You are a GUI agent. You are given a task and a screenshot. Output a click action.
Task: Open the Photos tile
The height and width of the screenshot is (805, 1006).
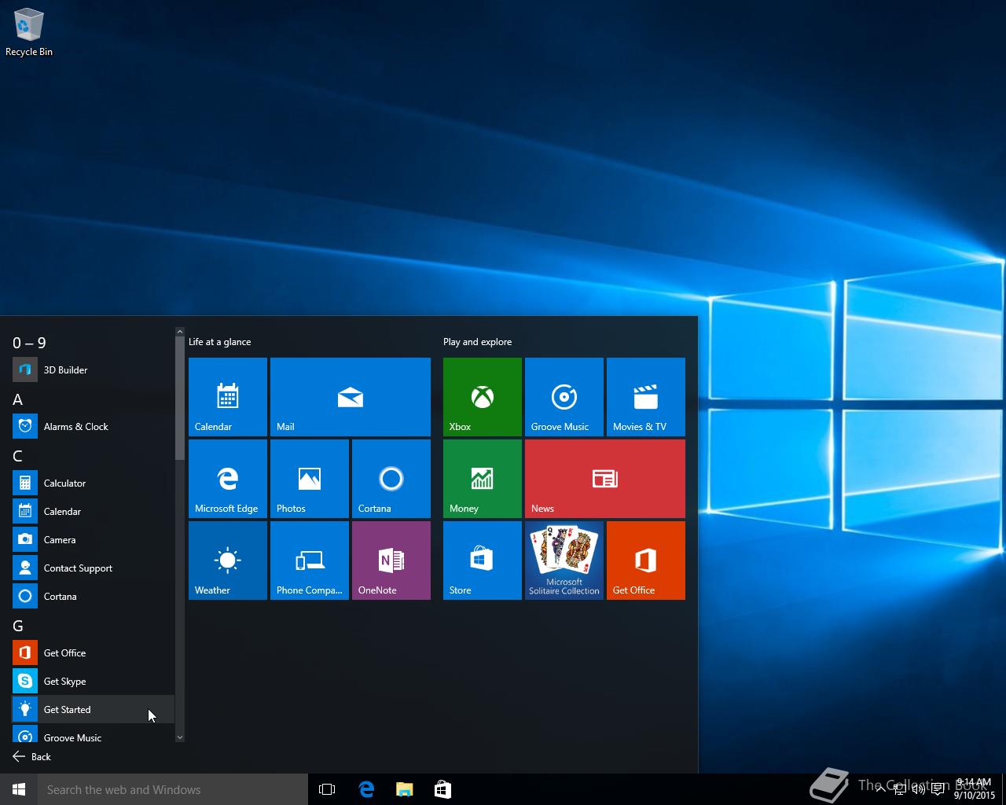(310, 479)
